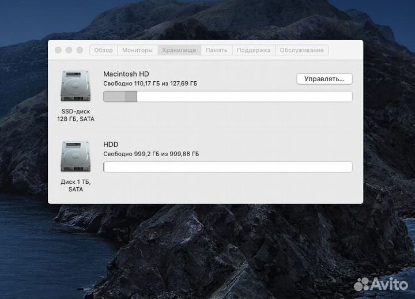Switch to the Обслуживание tab

pos(301,50)
